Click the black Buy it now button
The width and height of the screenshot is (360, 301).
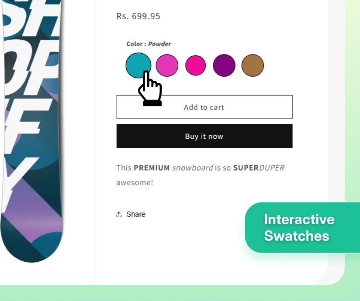click(204, 136)
